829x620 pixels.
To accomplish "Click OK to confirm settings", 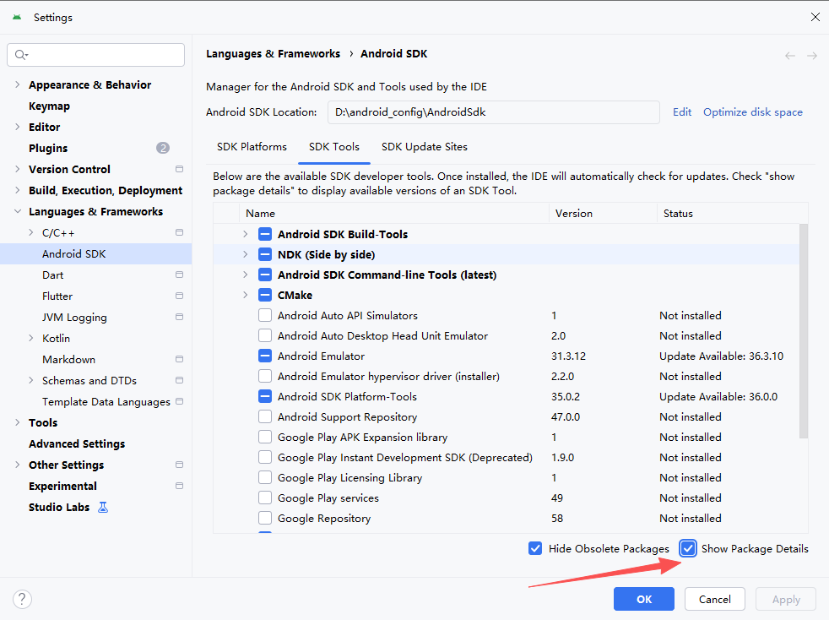I will (x=644, y=600).
